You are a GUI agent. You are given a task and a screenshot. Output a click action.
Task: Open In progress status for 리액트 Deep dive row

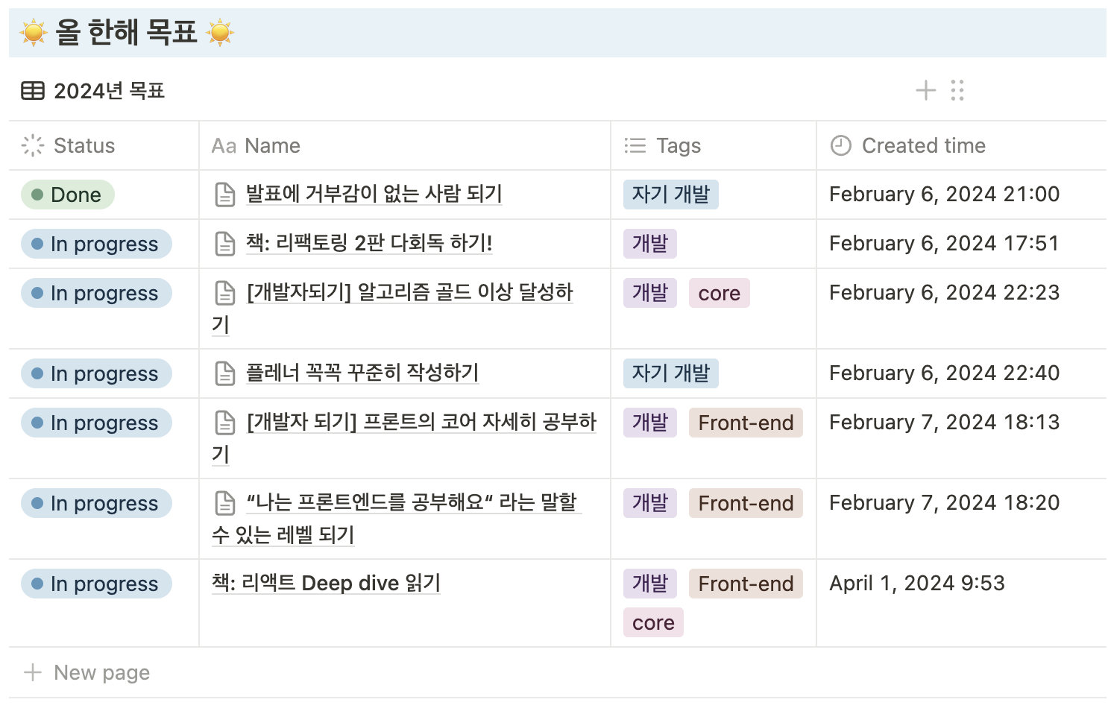coord(96,584)
